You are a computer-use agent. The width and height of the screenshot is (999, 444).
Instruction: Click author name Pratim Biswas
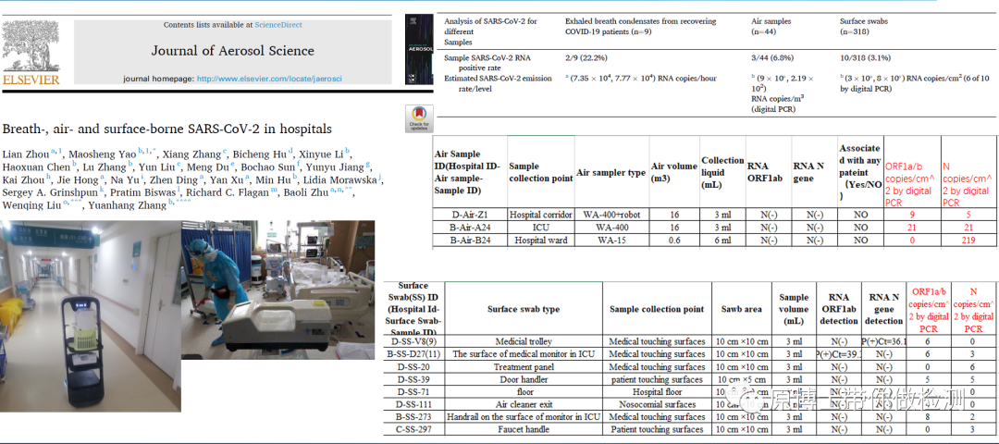pyautogui.click(x=144, y=192)
